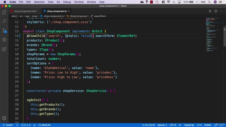Open the Go menu
This screenshot has width=226, height=127.
click(x=58, y=2)
